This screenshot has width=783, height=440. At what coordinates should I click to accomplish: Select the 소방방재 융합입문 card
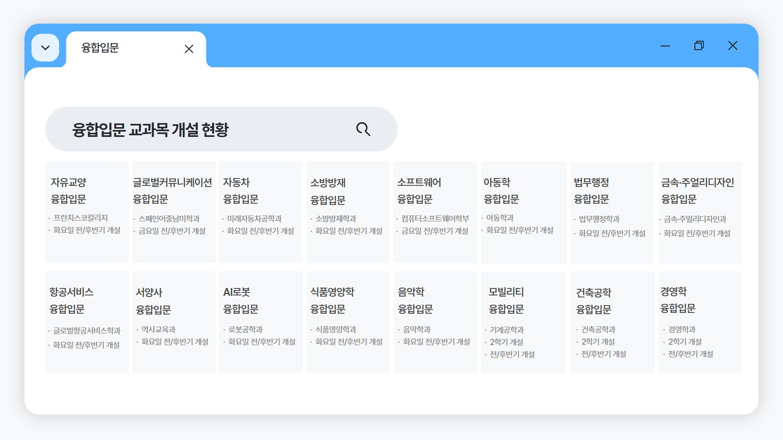click(x=347, y=212)
